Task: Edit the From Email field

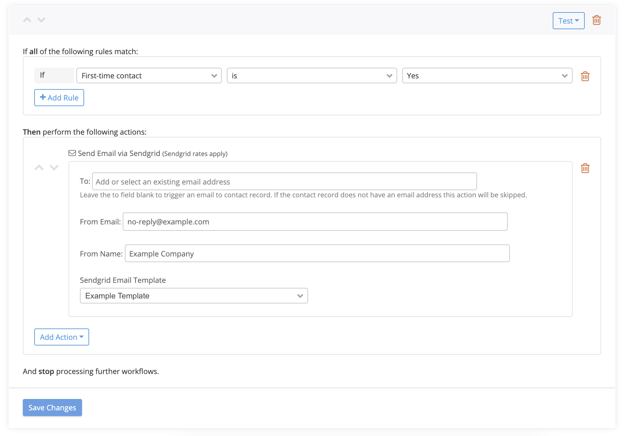Action: click(x=315, y=222)
